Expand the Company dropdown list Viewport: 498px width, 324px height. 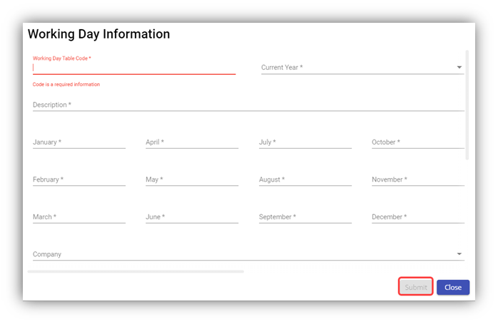(248, 254)
